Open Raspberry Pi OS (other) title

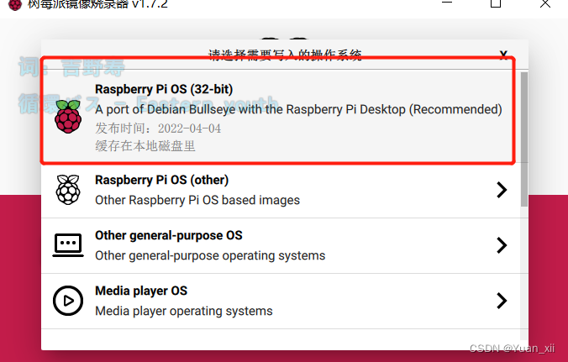click(x=161, y=180)
